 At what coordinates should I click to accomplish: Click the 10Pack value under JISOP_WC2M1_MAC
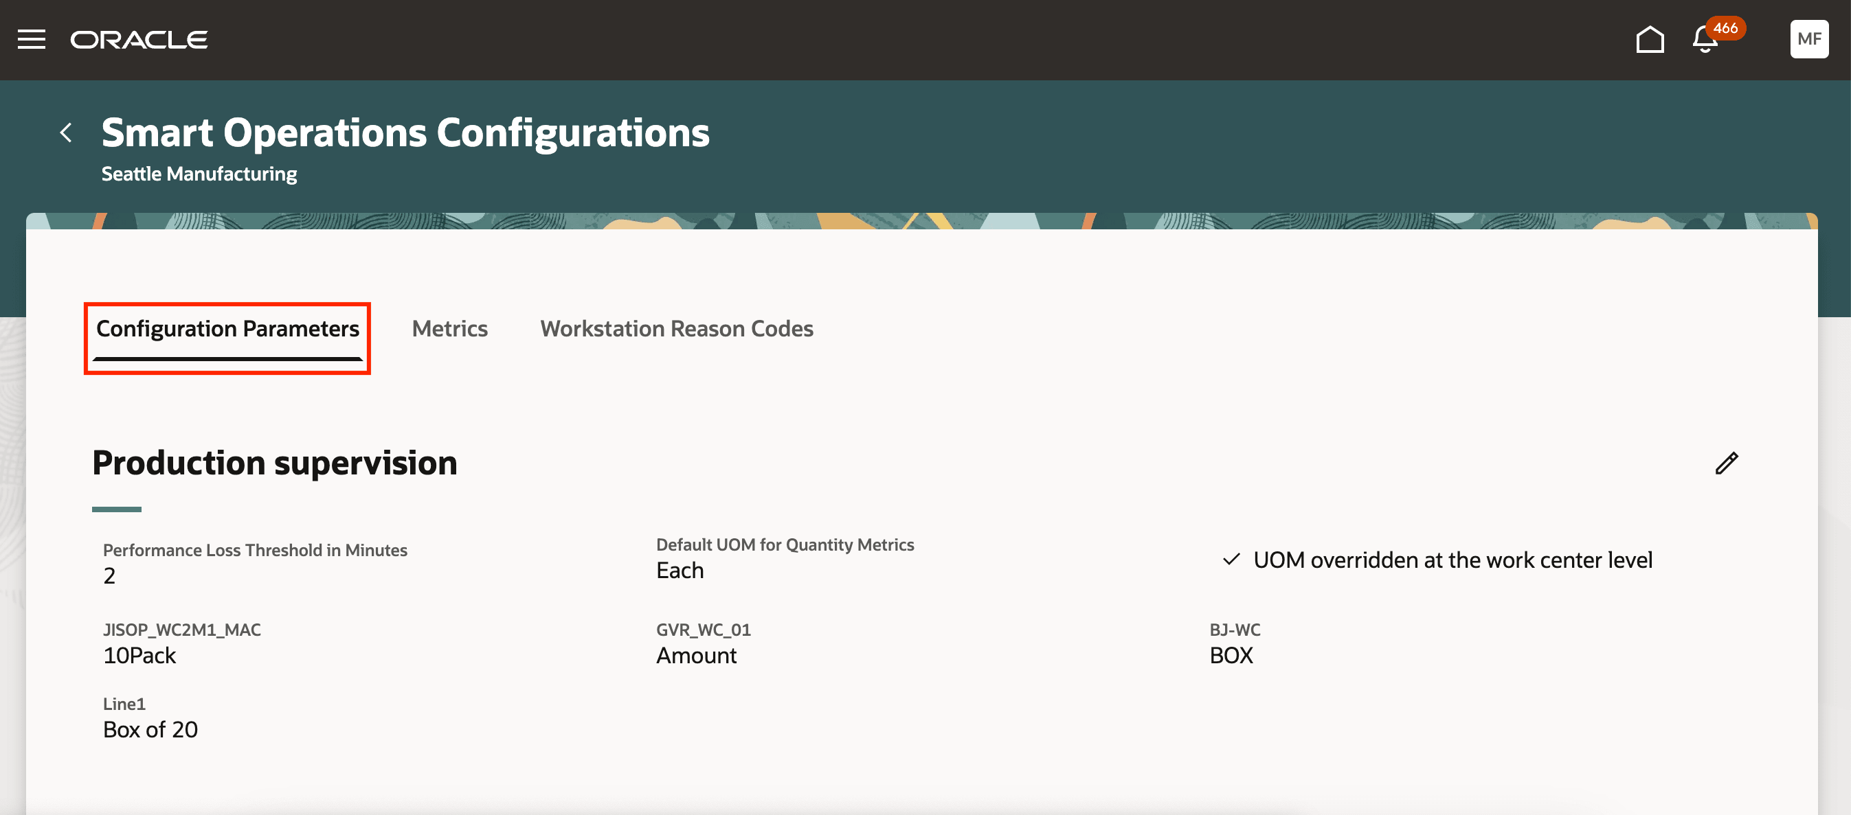tap(139, 656)
